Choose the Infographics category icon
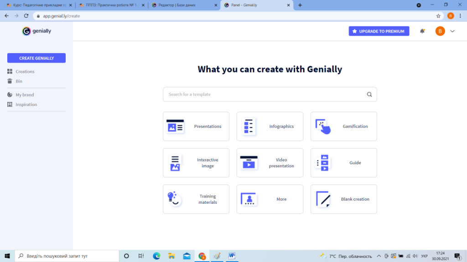This screenshot has height=262, width=467. point(249,126)
